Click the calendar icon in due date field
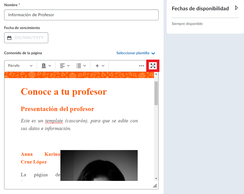Screen dimensions: 244x194 (9, 38)
